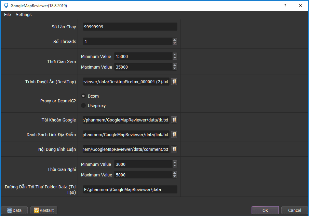
Task: Open the Settings menu
Action: (x=24, y=15)
